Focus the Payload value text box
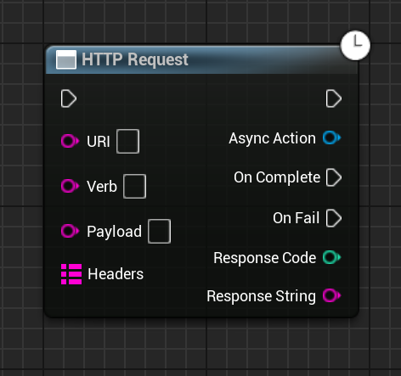This screenshot has height=376, width=401. click(159, 231)
